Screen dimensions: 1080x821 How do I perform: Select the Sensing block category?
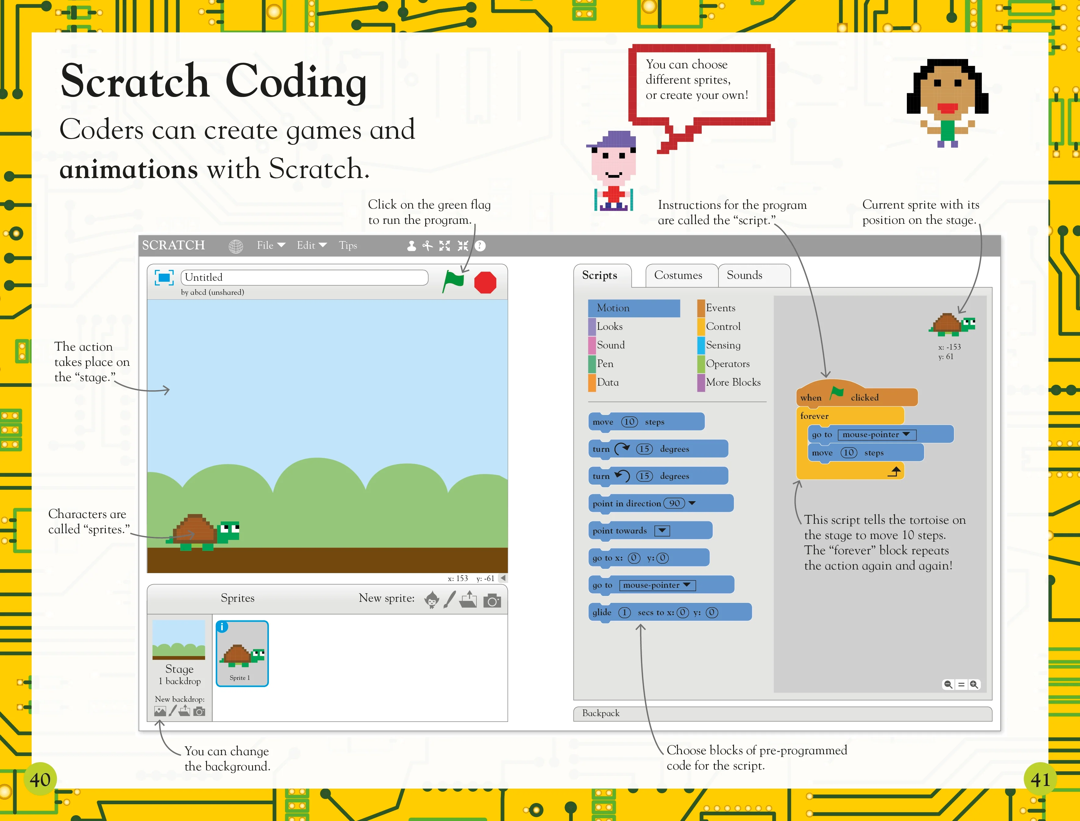(x=719, y=345)
